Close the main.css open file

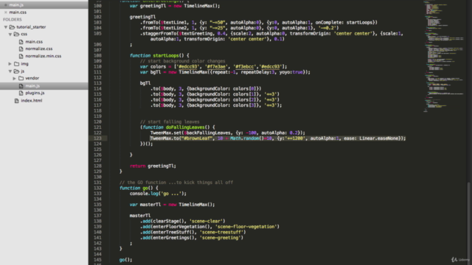click(x=5, y=13)
